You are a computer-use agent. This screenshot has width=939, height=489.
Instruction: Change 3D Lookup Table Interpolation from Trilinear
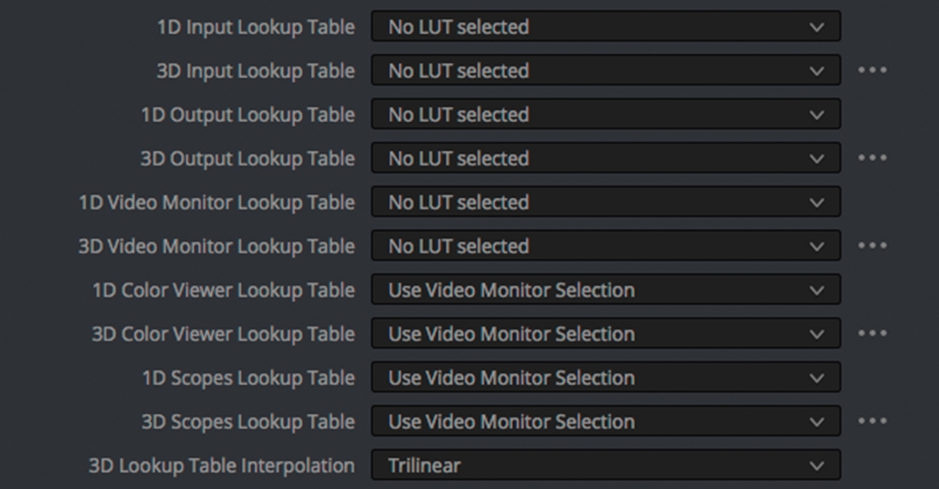tap(606, 465)
